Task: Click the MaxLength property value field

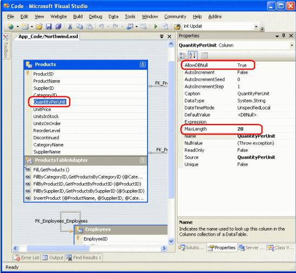Action: pyautogui.click(x=266, y=129)
